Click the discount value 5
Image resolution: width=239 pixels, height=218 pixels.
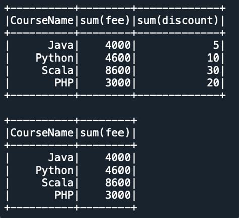[216, 45]
